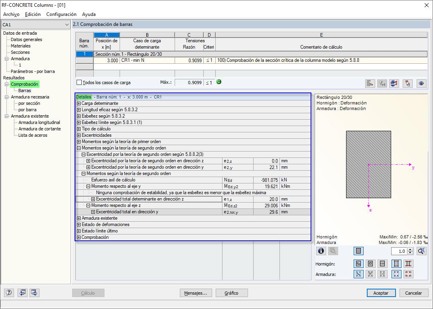Select the Hormigón strain (‰) display icon
Image resolution: width=433 pixels, height=309 pixels.
(358, 264)
